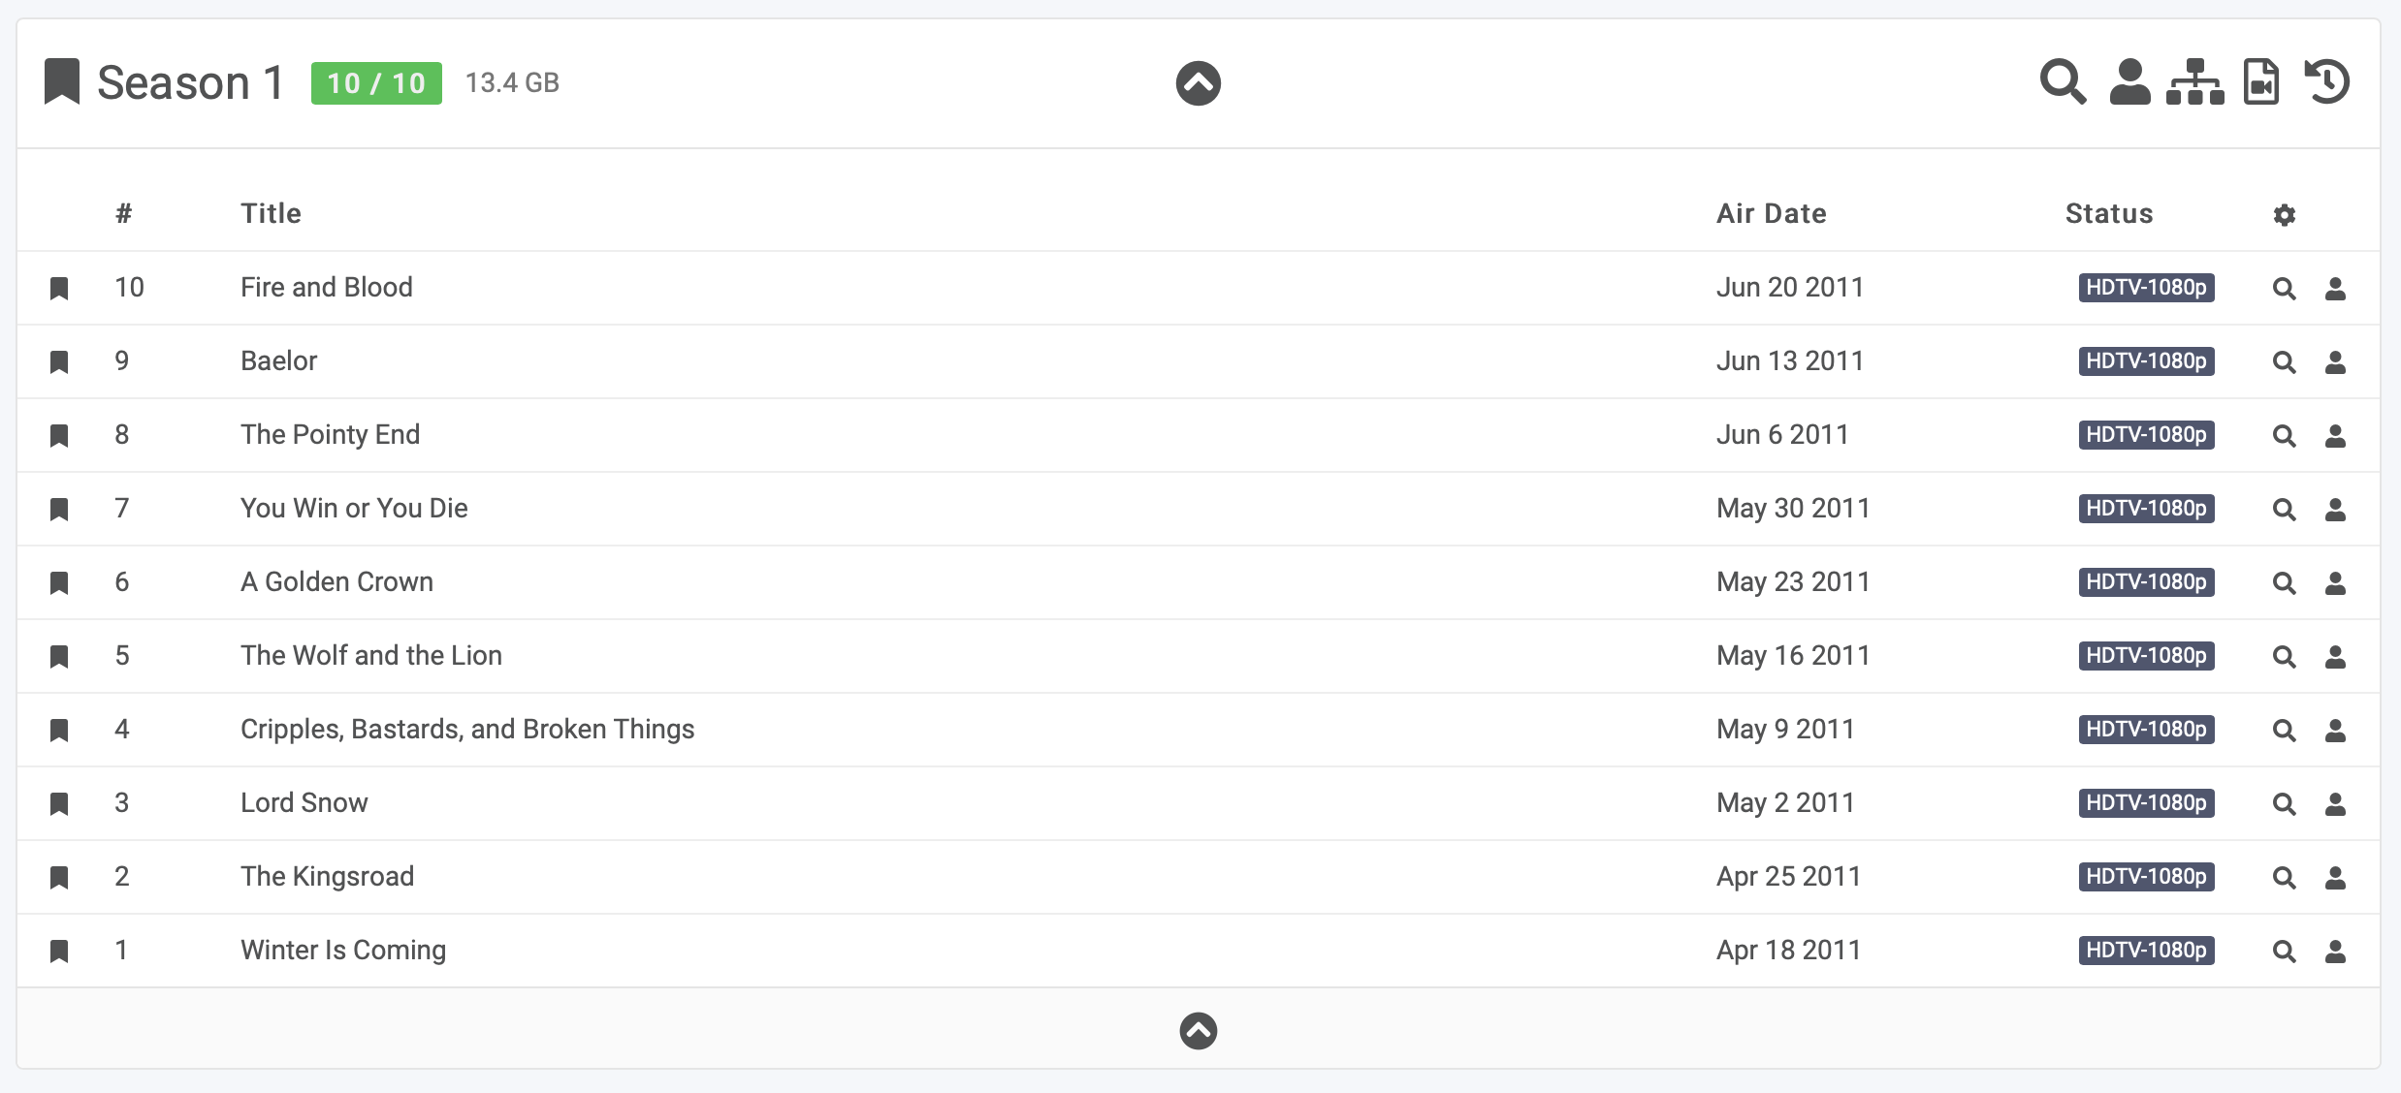Image resolution: width=2401 pixels, height=1093 pixels.
Task: Open The Pointy End episode details
Action: [x=331, y=434]
